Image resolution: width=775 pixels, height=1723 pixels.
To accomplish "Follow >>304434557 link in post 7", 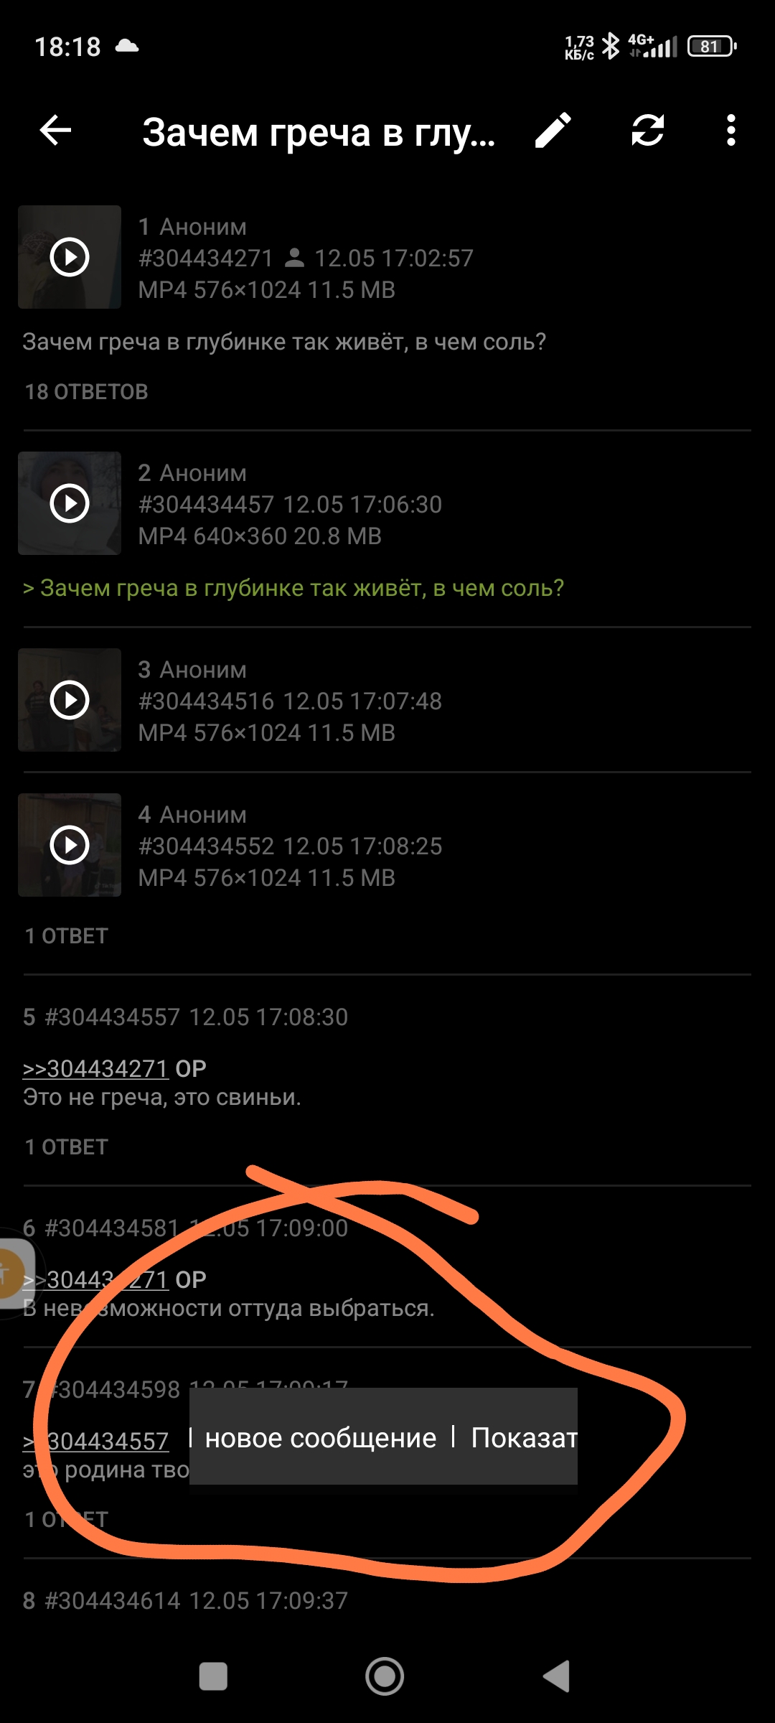I will tap(95, 1441).
